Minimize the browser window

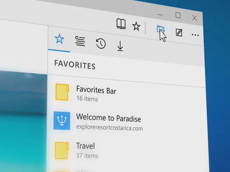click(x=160, y=15)
